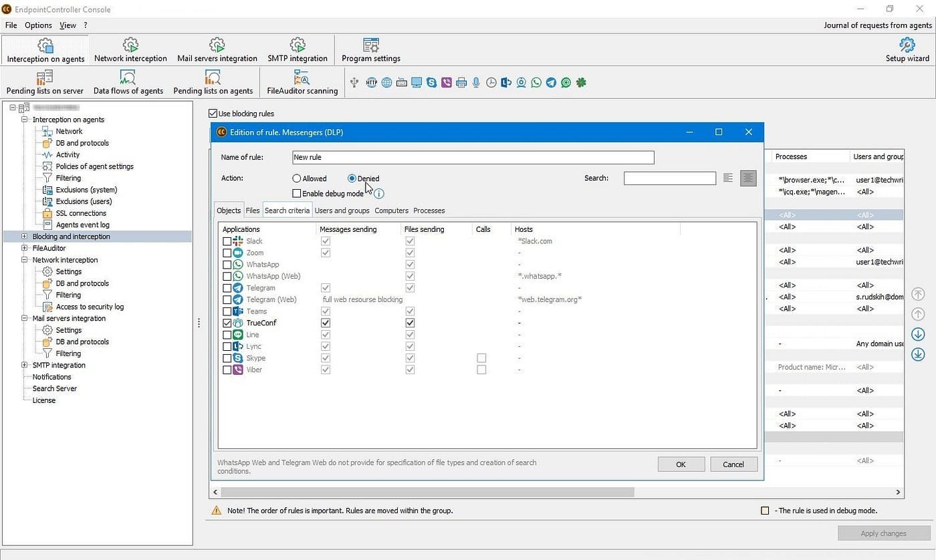Collapse Interception on agents tree node
The width and height of the screenshot is (936, 560).
pos(25,120)
